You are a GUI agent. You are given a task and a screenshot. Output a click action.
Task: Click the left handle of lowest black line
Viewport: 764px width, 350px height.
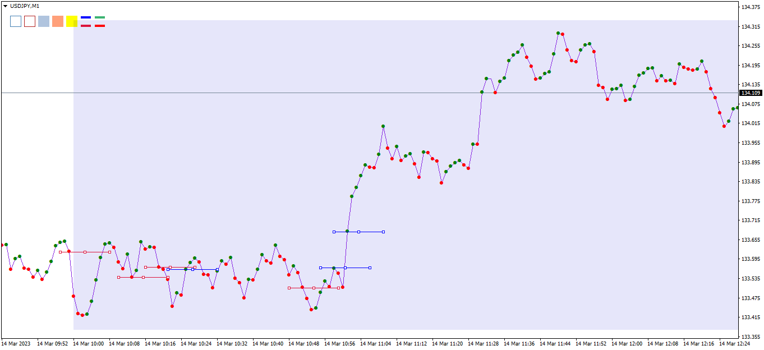click(289, 288)
